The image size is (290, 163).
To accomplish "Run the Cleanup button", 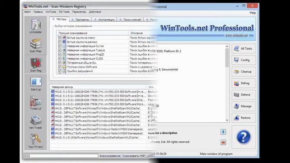I will click(x=244, y=72).
